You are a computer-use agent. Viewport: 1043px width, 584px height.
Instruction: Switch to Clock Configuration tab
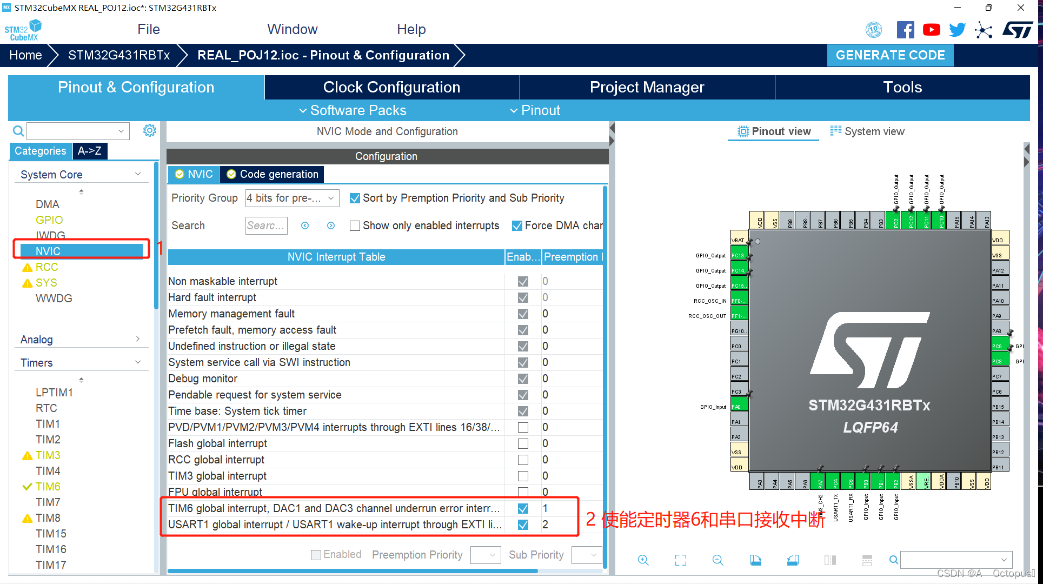pyautogui.click(x=391, y=87)
